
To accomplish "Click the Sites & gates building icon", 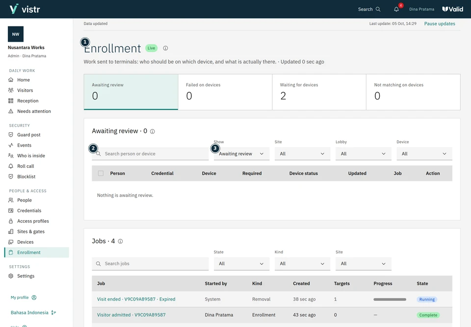I will coord(11,231).
